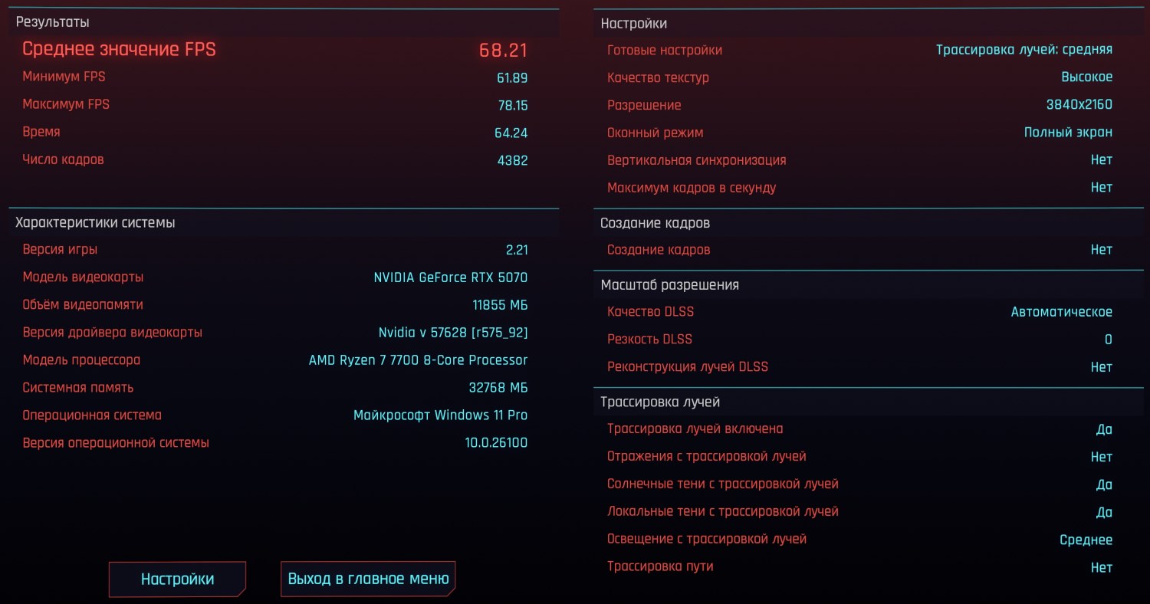The image size is (1150, 604).
Task: Click the Настройки button
Action: [177, 579]
